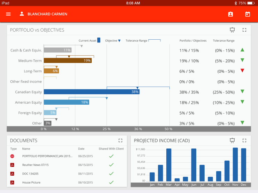This screenshot has height=193, width=258.
Task: Toggle shared checkmark for Reuther News 07/15
Action: pos(111,165)
